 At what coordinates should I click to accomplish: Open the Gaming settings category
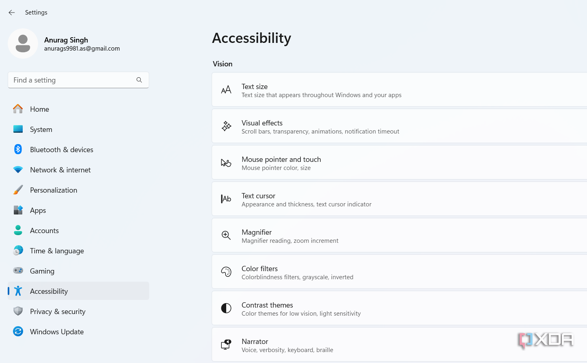78,271
